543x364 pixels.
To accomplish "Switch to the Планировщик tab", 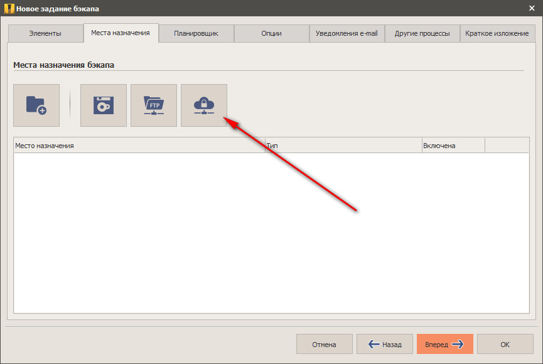I will coord(196,34).
